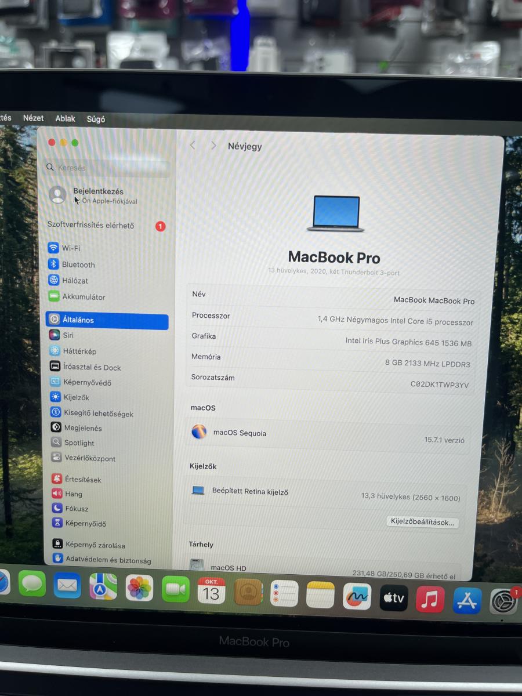The width and height of the screenshot is (522, 696).
Task: Go back with the left chevron
Action: tap(193, 146)
